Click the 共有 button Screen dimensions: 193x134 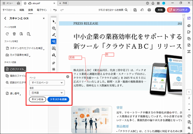click(160, 10)
